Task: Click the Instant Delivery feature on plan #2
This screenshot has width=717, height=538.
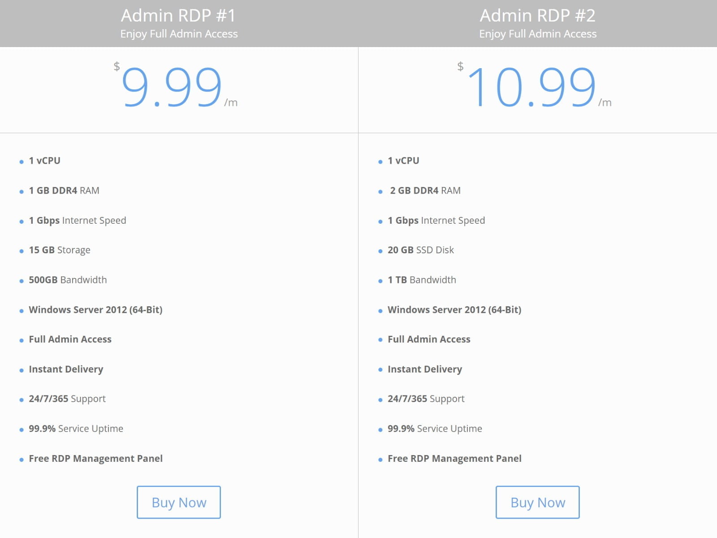Action: [424, 369]
